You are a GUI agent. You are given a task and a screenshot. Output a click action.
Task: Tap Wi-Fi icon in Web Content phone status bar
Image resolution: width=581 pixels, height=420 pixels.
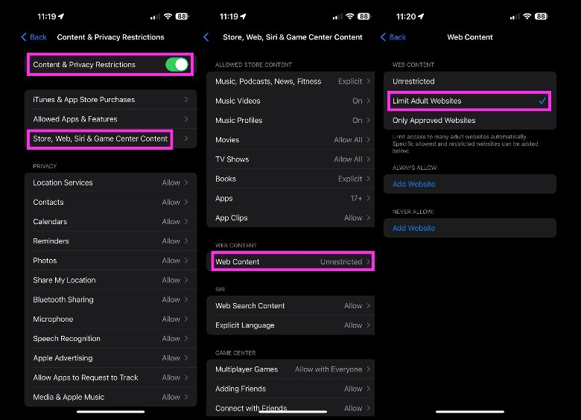click(x=527, y=16)
